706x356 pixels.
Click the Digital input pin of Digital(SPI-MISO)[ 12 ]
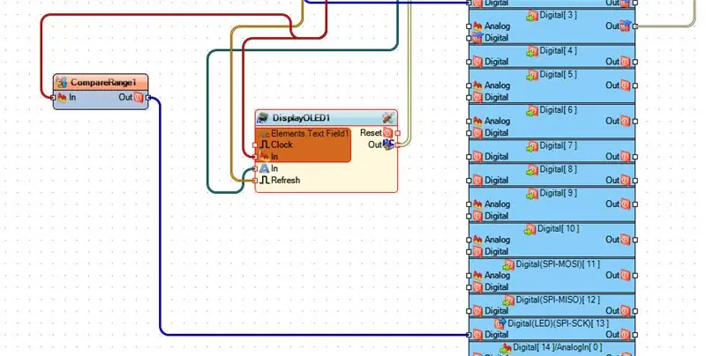click(x=469, y=310)
